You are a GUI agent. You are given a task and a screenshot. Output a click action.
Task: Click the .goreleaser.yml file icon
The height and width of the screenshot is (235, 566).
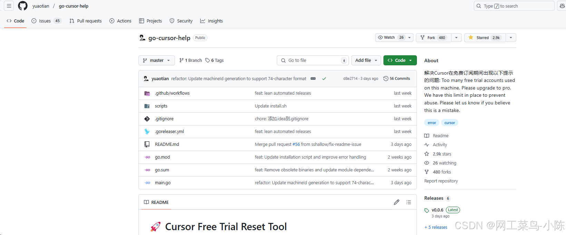(147, 132)
